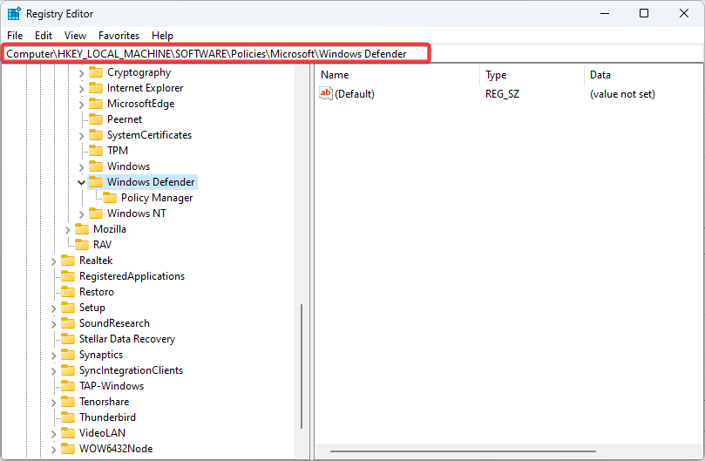Select the Realtek folder icon
Screen dimensions: 705x461
pyautogui.click(x=68, y=260)
